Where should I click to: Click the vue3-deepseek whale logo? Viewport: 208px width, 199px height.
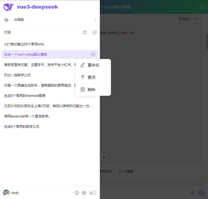pyautogui.click(x=8, y=7)
